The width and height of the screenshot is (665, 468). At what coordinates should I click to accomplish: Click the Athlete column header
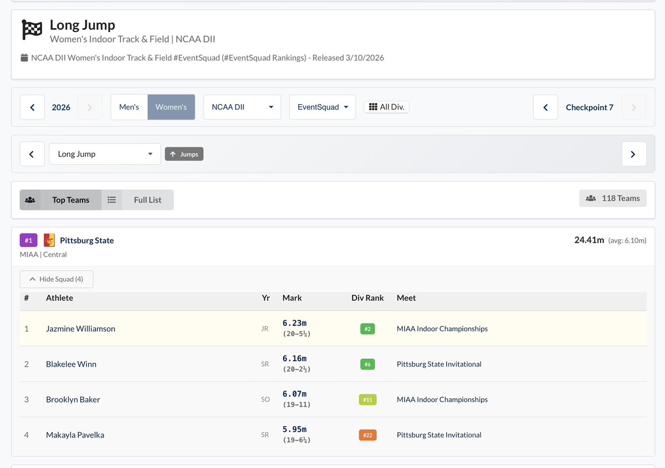point(59,297)
